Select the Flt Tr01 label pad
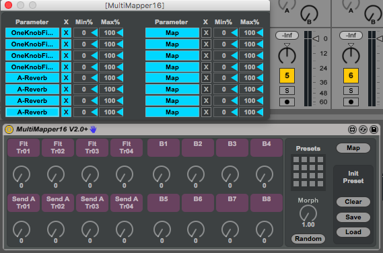This screenshot has height=253, width=383. [x=24, y=147]
